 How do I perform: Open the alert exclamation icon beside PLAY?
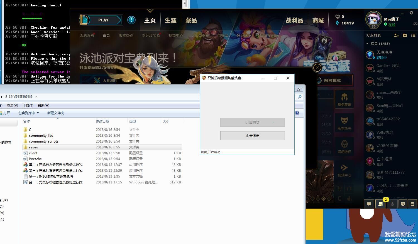click(131, 20)
